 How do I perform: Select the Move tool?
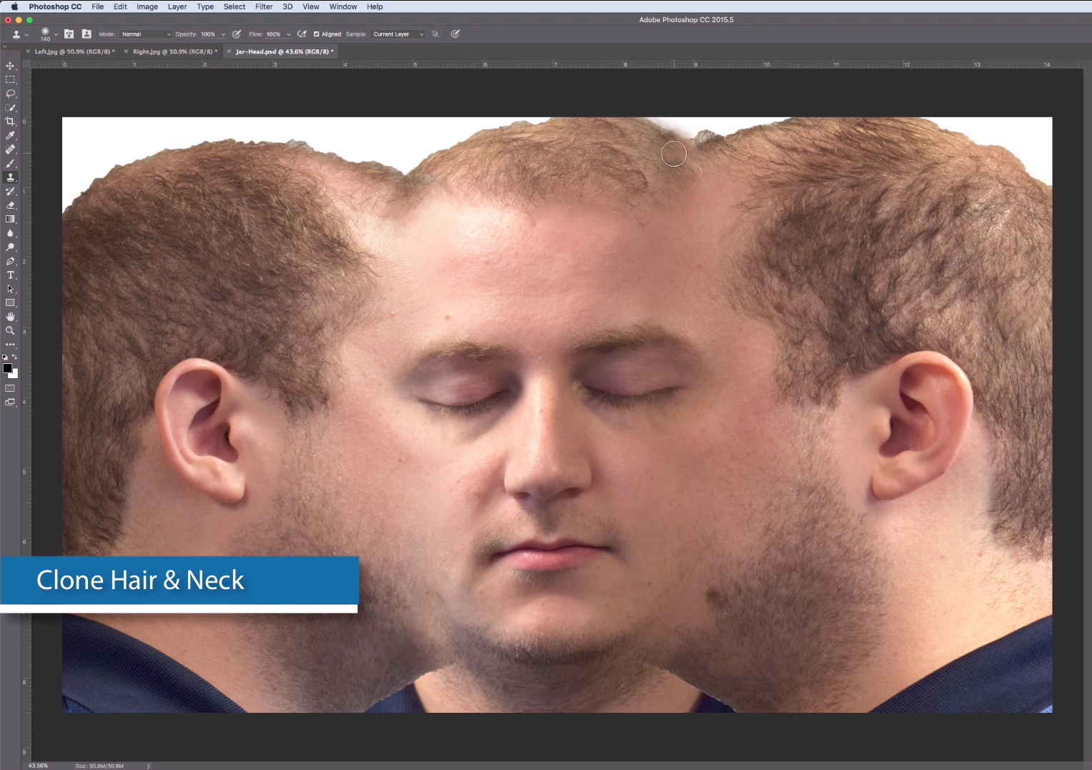click(10, 65)
